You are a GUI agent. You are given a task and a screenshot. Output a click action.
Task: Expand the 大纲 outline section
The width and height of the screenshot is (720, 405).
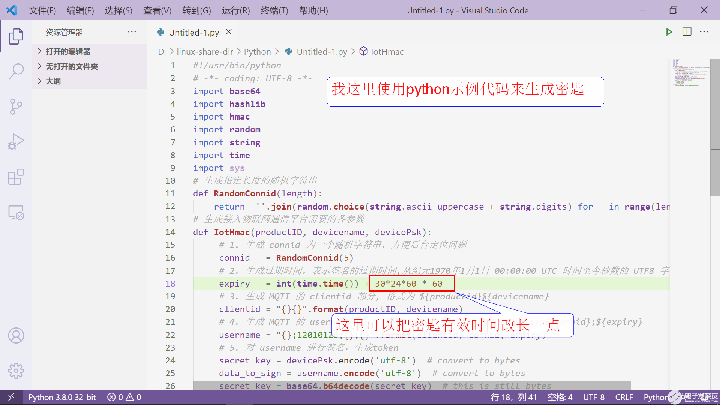point(90,81)
